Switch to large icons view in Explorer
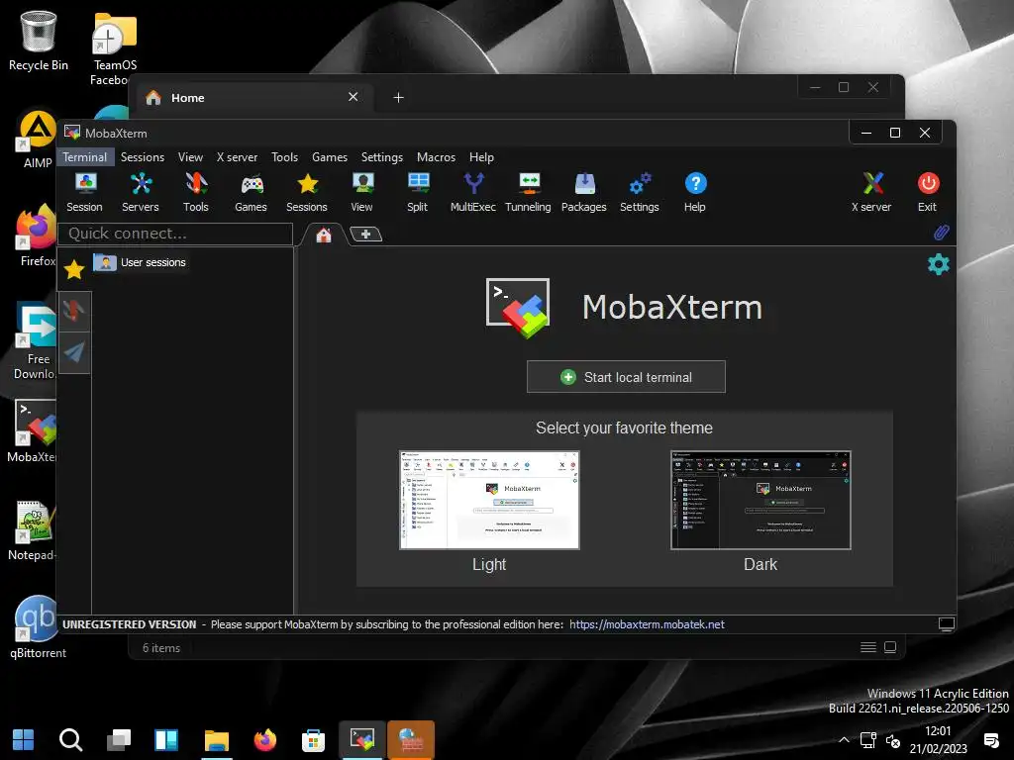This screenshot has width=1014, height=760. point(890,647)
